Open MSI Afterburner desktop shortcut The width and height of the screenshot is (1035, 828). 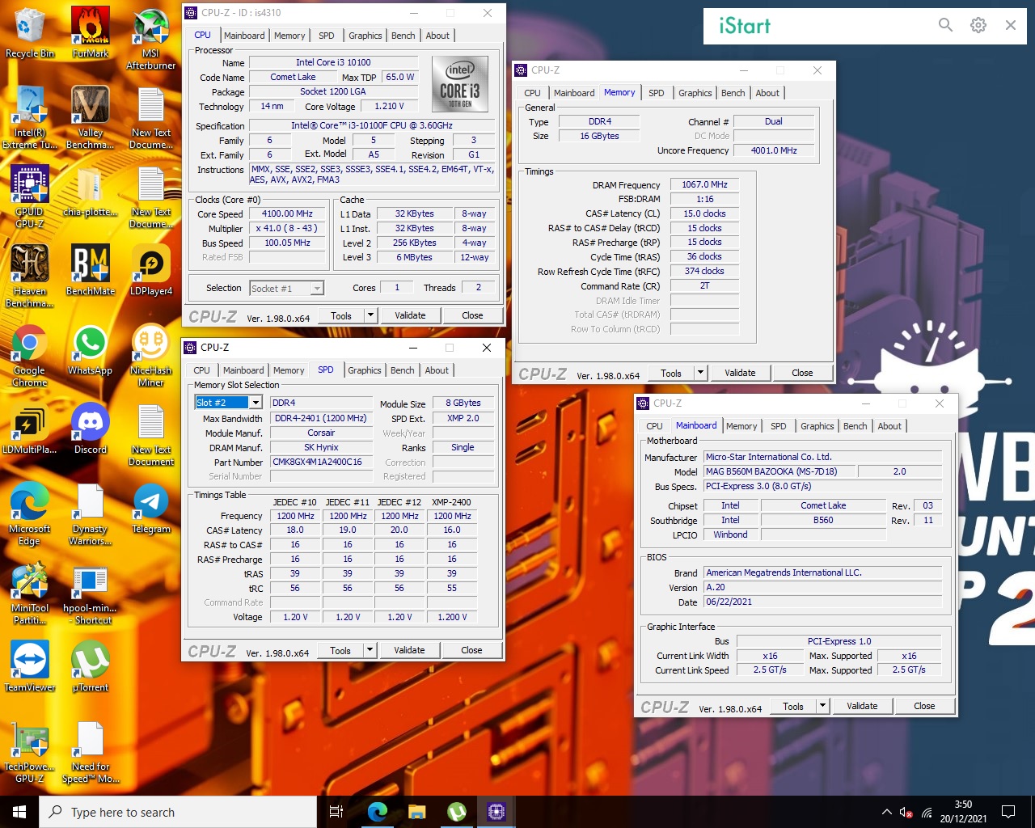(151, 39)
